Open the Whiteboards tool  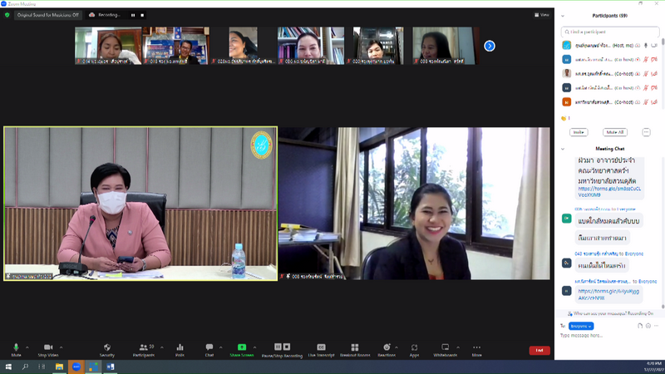[x=445, y=347]
